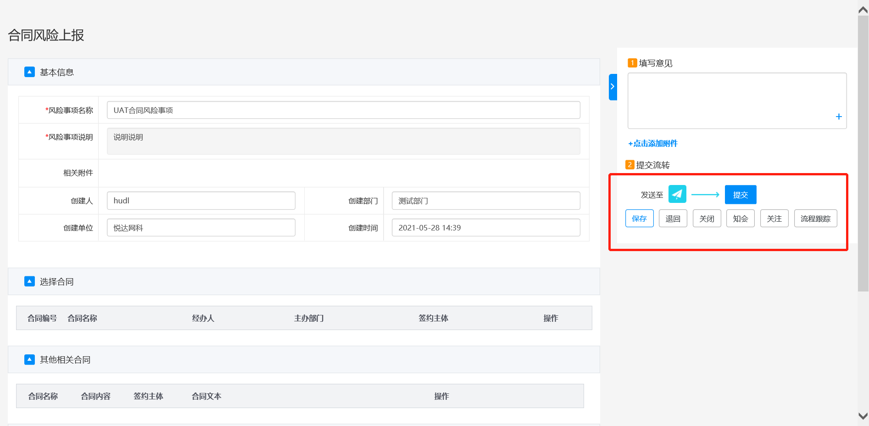Screen dimensions: 869x426
Task: Collapse the 选择合同 section
Action: point(29,281)
